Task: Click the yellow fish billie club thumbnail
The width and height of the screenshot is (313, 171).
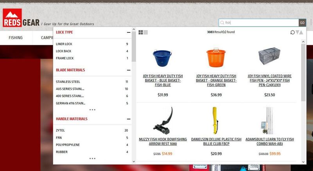Action: point(215,121)
